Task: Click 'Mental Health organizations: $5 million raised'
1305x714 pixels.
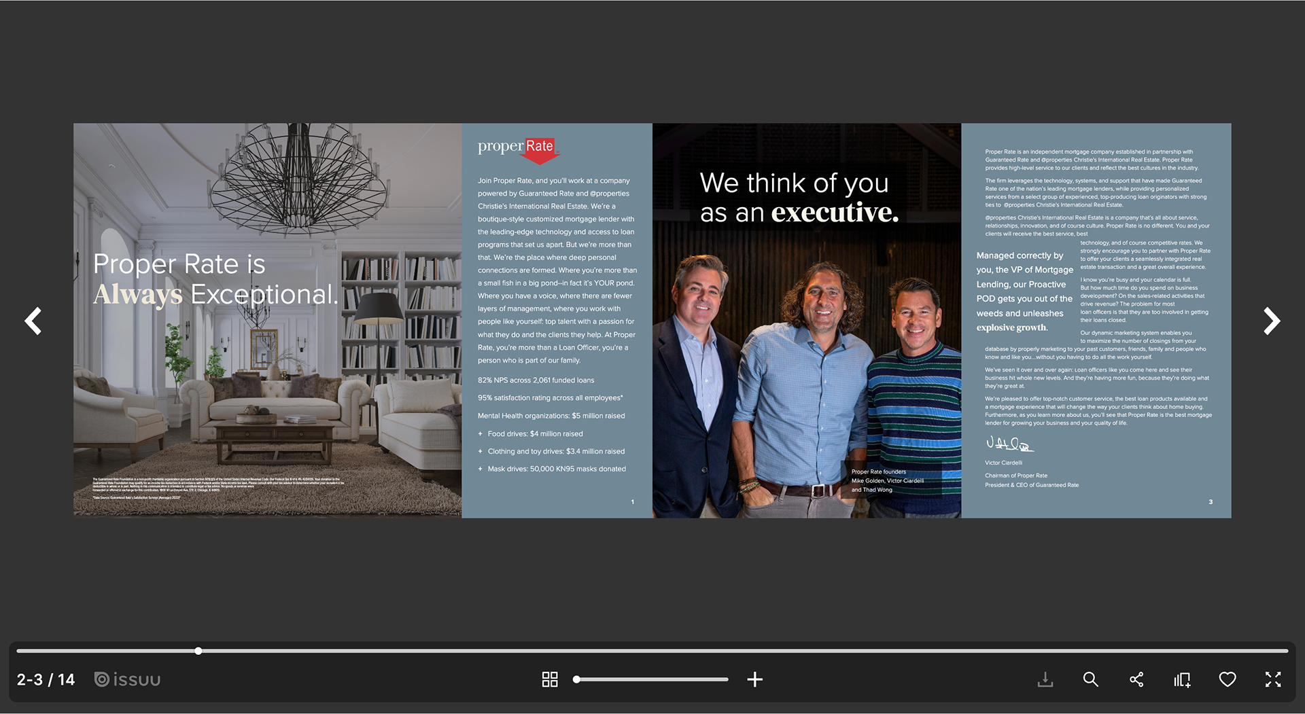Action: point(551,416)
